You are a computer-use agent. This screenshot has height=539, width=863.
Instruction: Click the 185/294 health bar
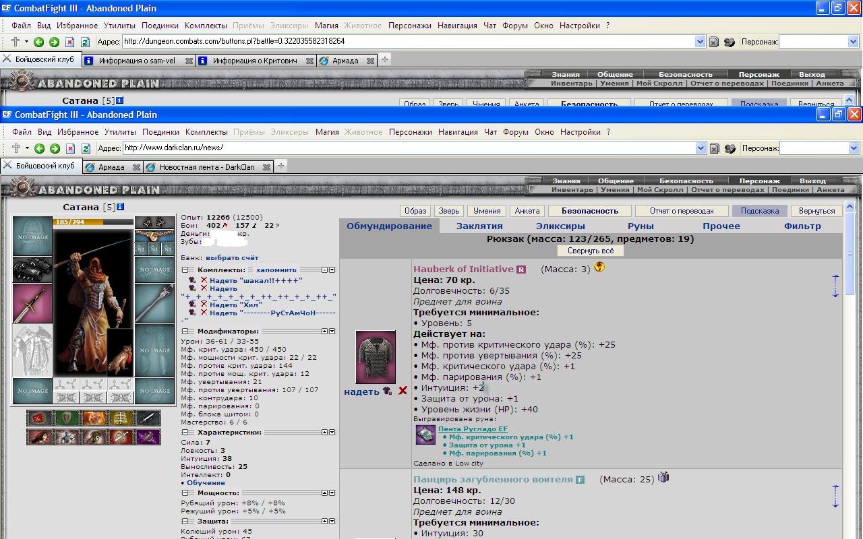click(93, 222)
